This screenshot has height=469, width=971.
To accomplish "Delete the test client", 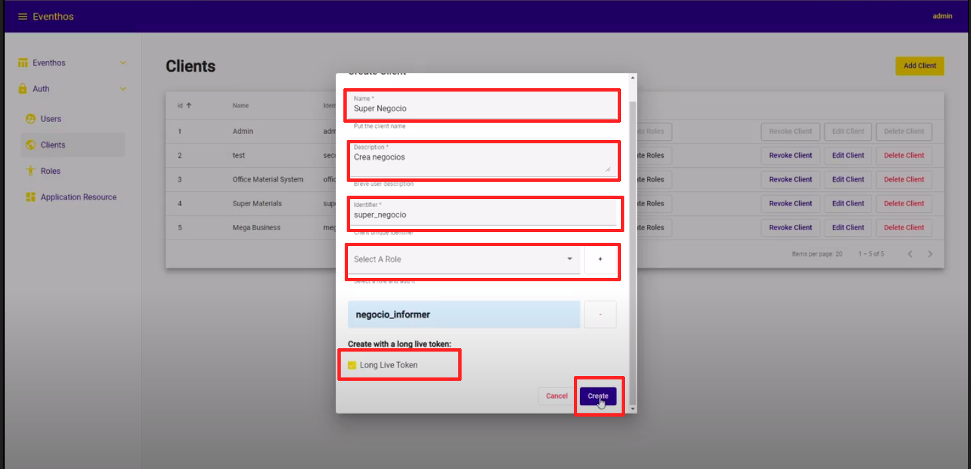I will tap(904, 155).
